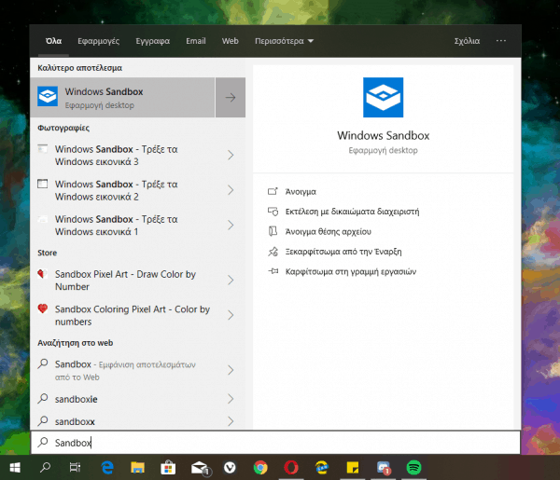Expand sandboxx suggestion chevron
The image size is (560, 480).
(x=231, y=421)
